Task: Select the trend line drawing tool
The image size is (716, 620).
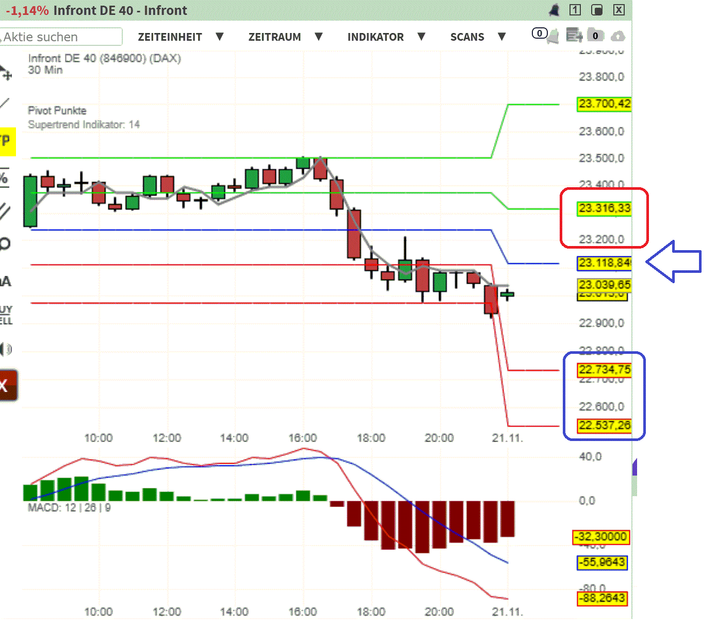Action: tap(5, 103)
